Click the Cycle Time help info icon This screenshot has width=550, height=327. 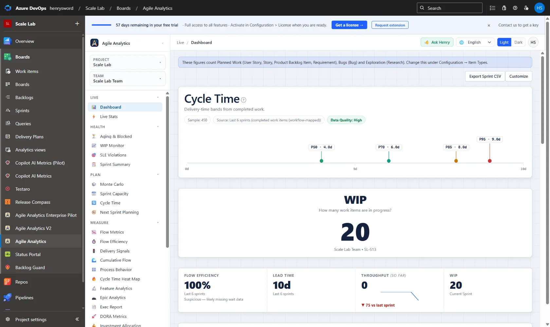[244, 100]
